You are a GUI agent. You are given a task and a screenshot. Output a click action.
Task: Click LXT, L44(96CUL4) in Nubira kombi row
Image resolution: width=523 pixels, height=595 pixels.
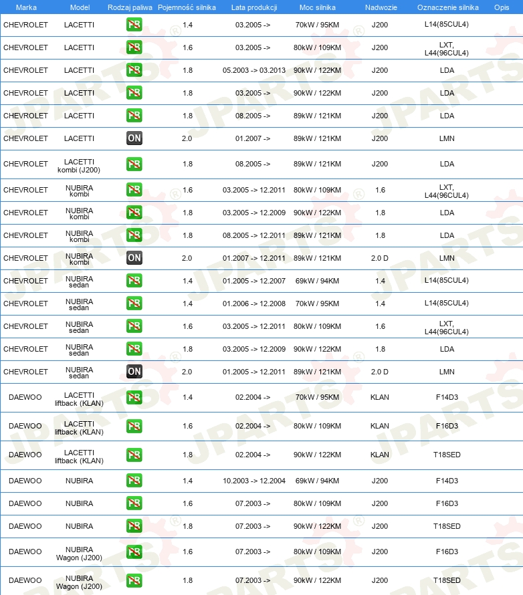pos(446,191)
